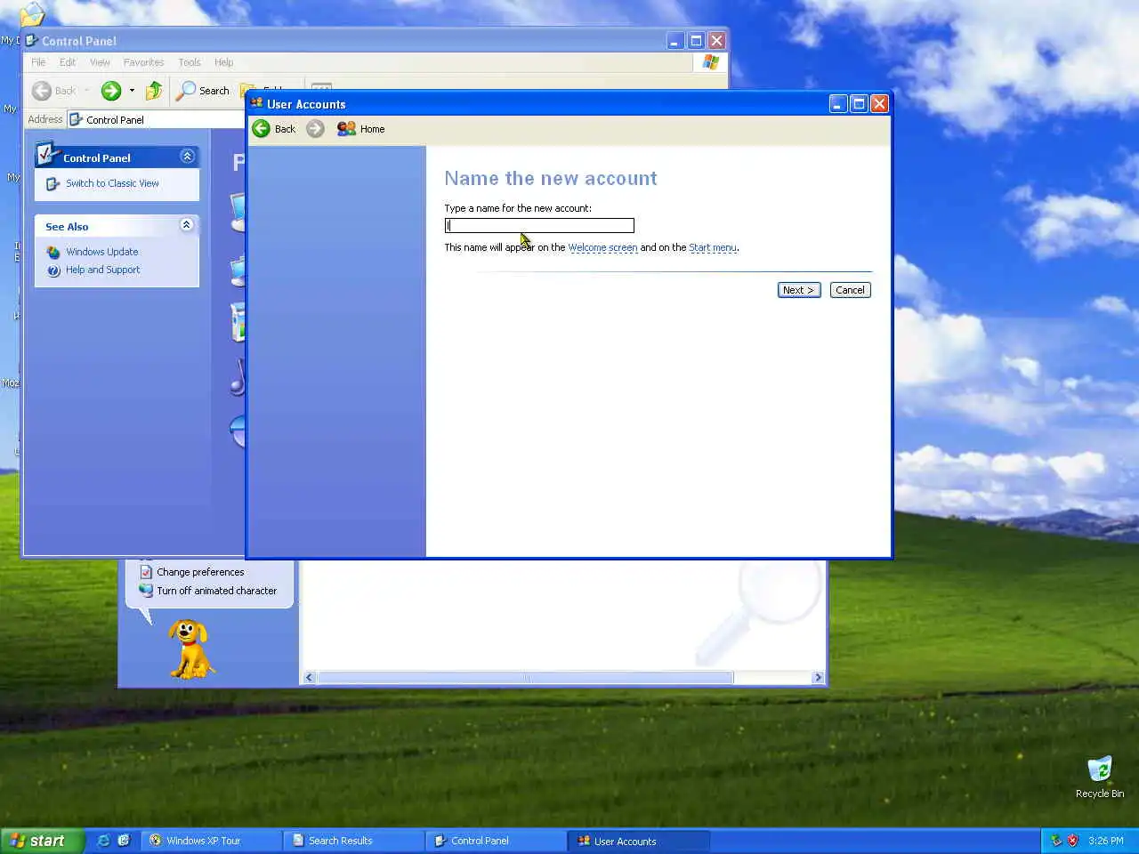Click horizontal scrollbar right arrow in Search Results
This screenshot has height=854, width=1139.
click(x=818, y=678)
